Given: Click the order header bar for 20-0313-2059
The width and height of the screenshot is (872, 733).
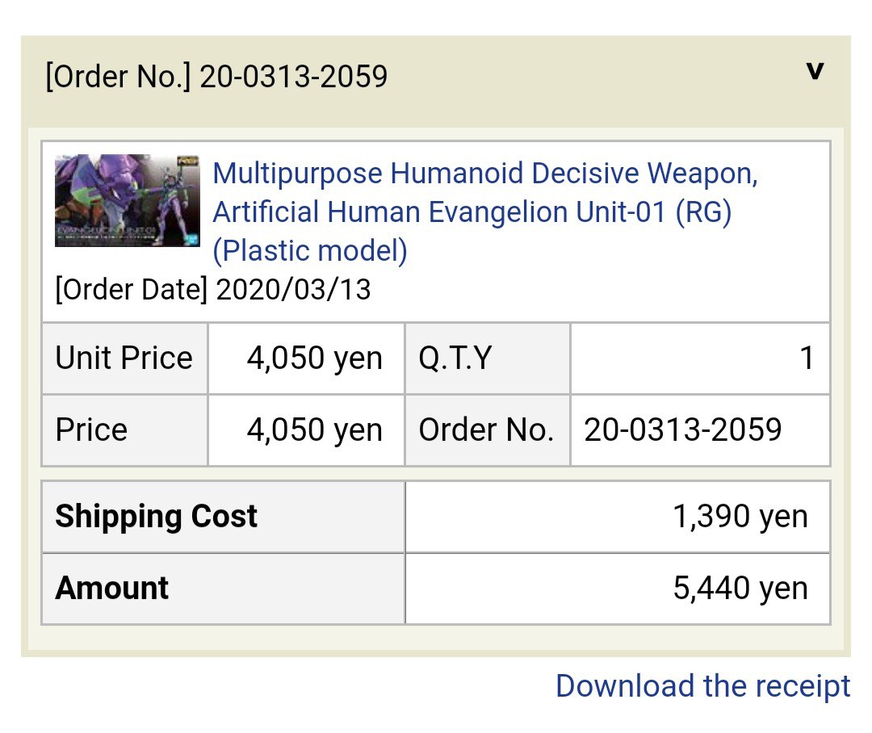Looking at the screenshot, I should (436, 77).
